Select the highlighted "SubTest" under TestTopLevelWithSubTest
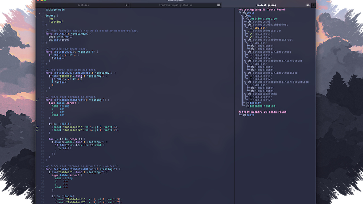The image size is (363, 204). coord(260,28)
